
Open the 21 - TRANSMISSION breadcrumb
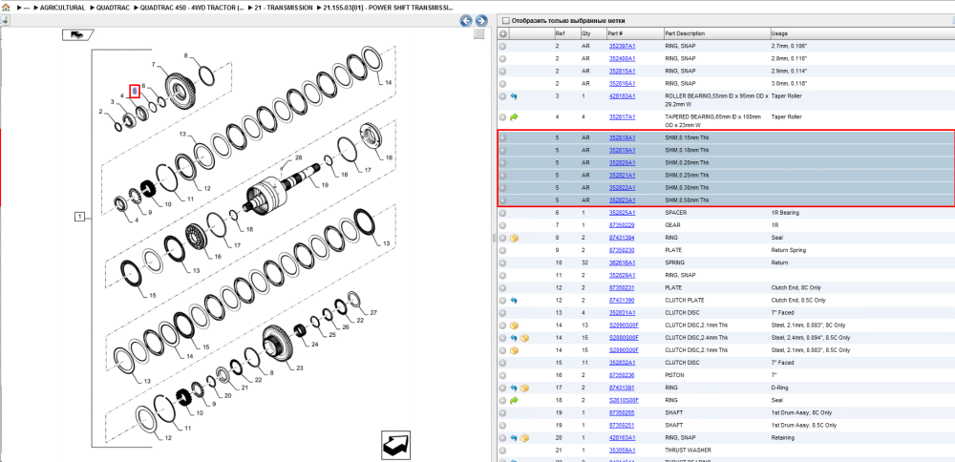pos(284,8)
